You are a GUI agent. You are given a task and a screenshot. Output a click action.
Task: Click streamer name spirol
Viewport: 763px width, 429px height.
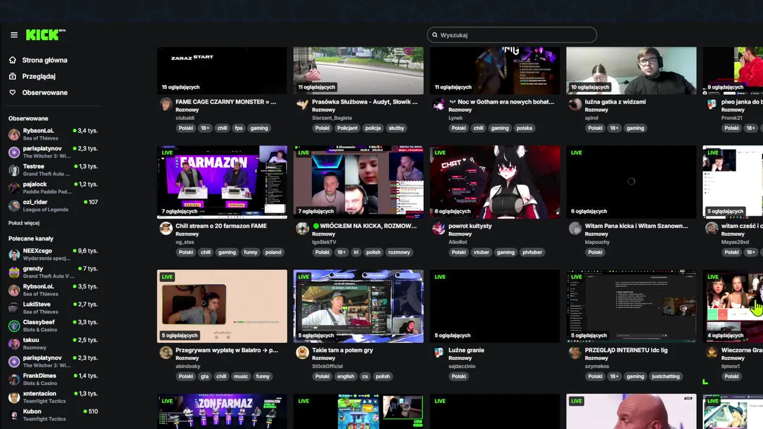pyautogui.click(x=591, y=118)
